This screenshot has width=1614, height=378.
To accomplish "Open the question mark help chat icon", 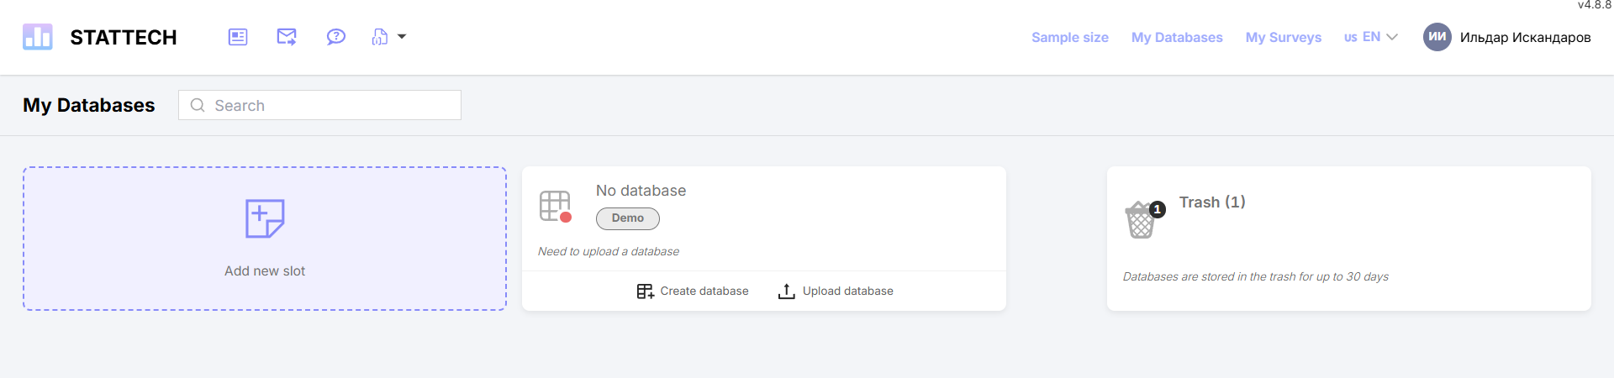I will pyautogui.click(x=335, y=37).
